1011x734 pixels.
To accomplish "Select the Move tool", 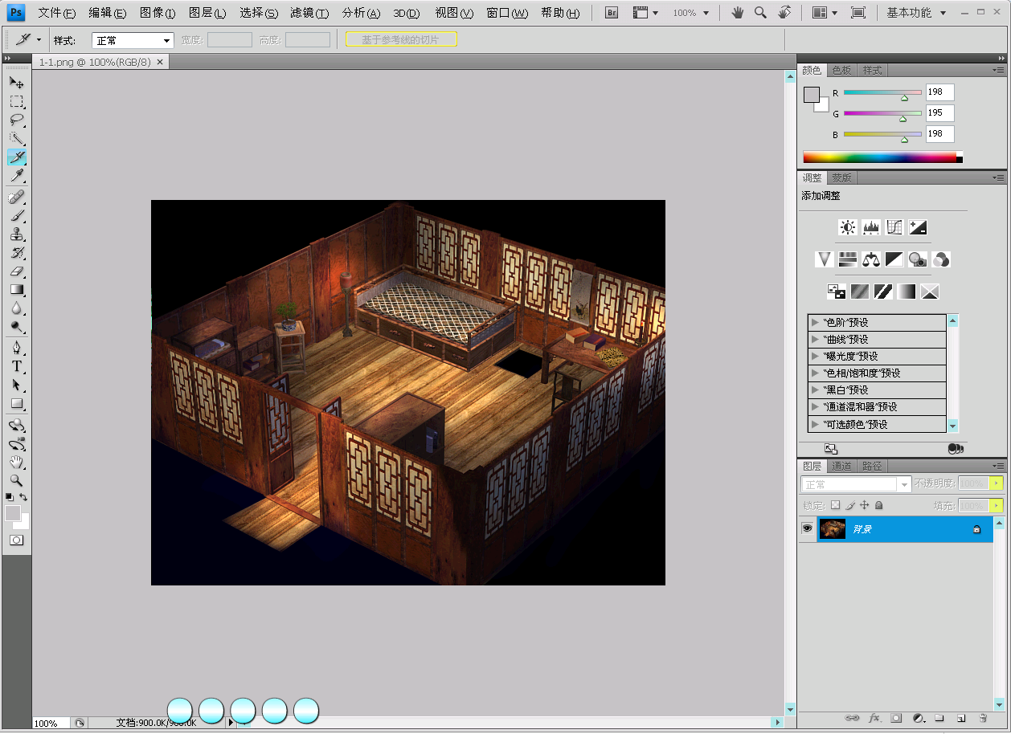I will pyautogui.click(x=16, y=83).
